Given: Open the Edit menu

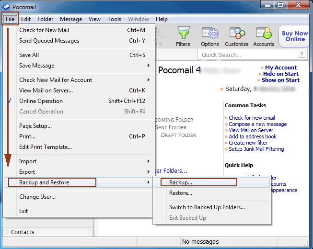Looking at the screenshot, I should [x=26, y=19].
